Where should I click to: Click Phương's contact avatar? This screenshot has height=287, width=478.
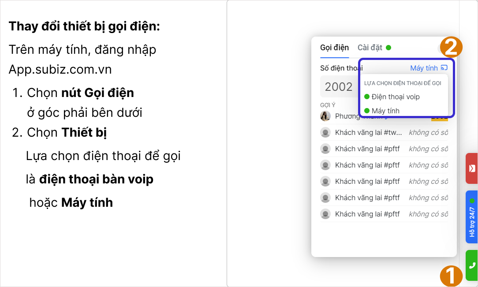tap(325, 116)
